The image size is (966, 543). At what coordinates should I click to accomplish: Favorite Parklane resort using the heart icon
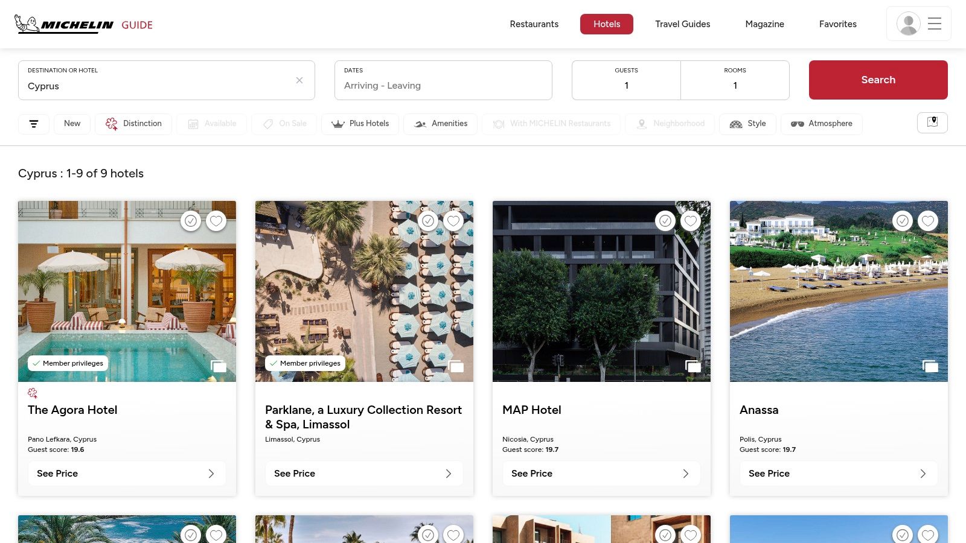tap(453, 221)
